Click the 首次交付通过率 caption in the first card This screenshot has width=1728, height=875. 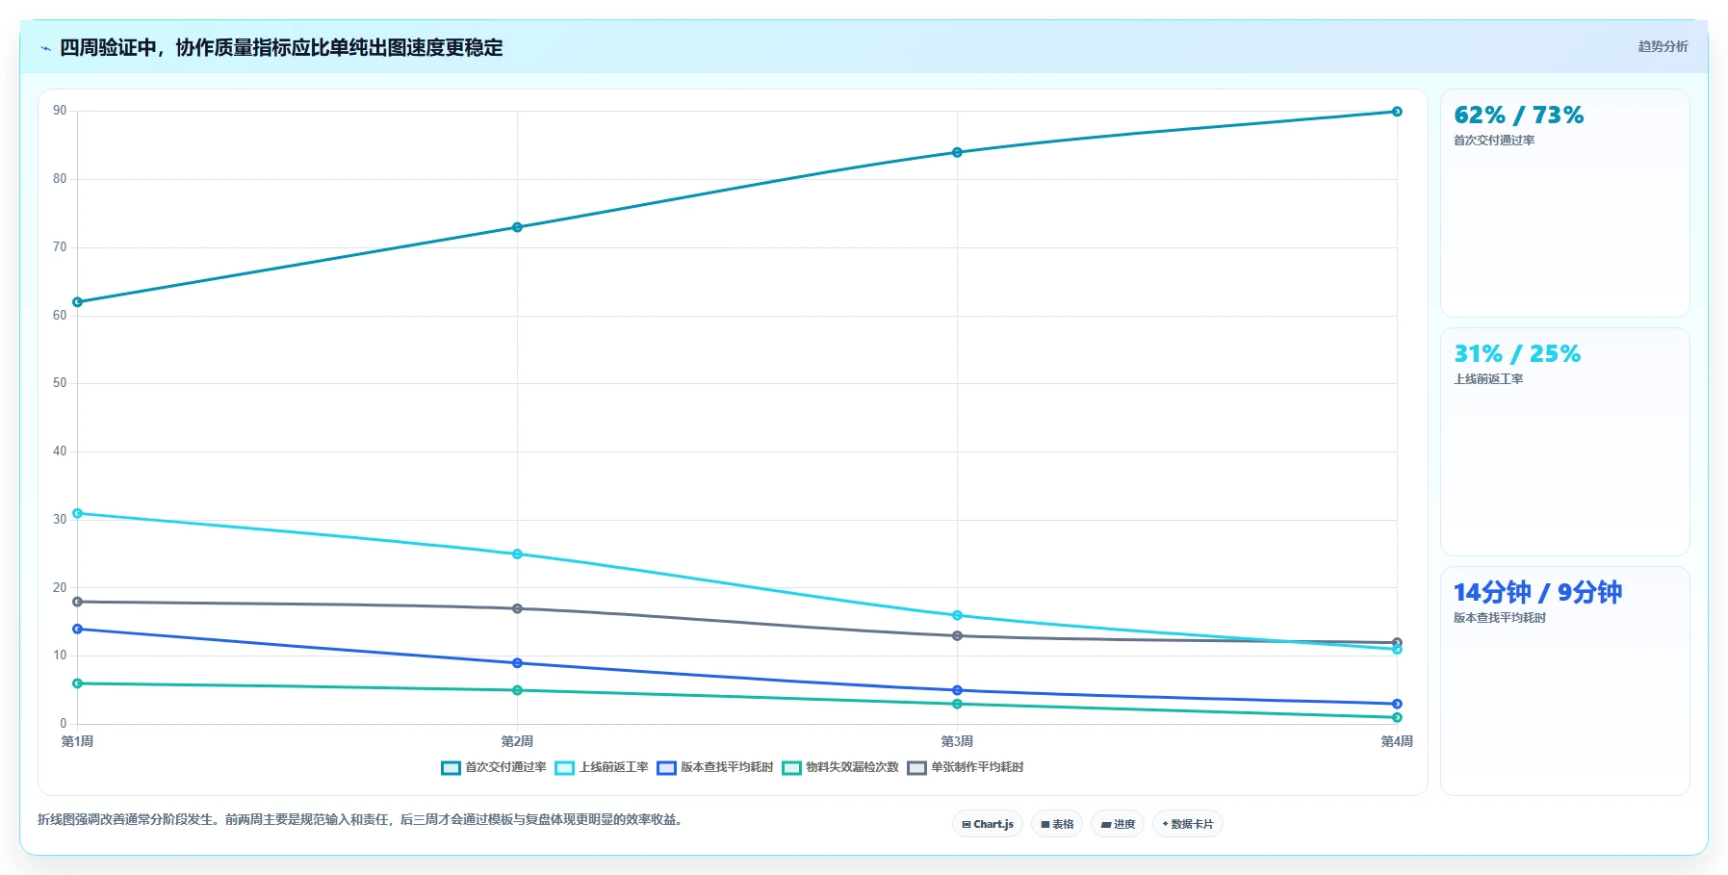point(1494,141)
